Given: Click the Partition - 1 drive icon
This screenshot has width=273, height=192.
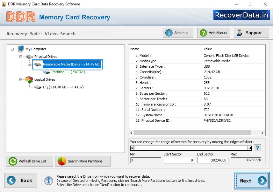Looking at the screenshot, I should pos(47,72).
